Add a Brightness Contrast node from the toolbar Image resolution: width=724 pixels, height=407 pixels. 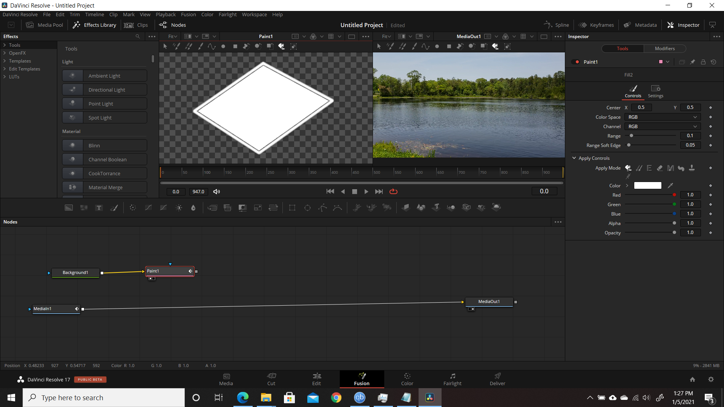(179, 208)
